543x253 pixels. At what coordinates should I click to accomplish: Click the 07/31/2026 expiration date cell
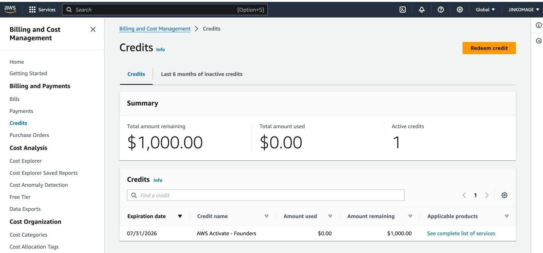pos(142,233)
